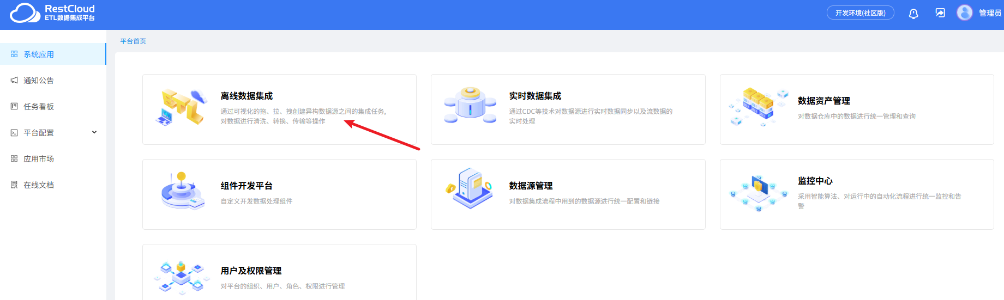Open the 用户及权限管理 title
The height and width of the screenshot is (300, 1004).
click(251, 271)
